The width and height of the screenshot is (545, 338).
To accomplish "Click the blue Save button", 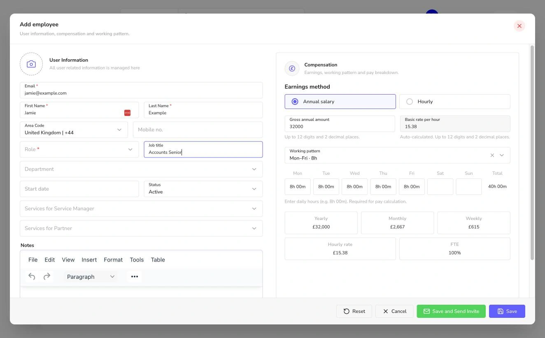I will [507, 311].
